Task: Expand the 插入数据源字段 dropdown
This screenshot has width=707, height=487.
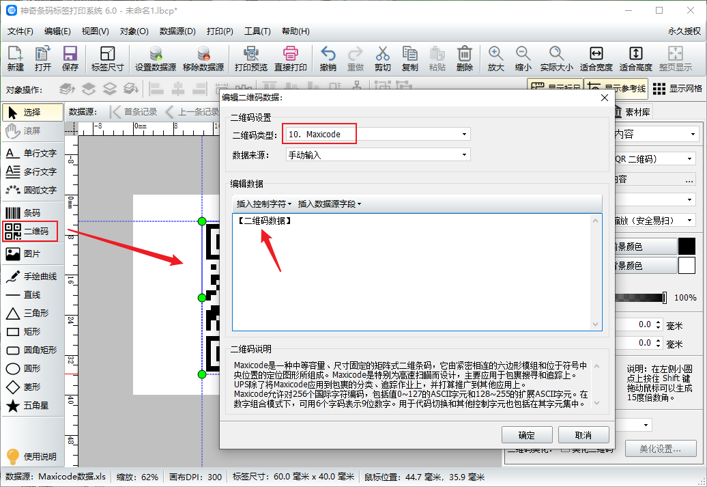Action: coord(329,204)
